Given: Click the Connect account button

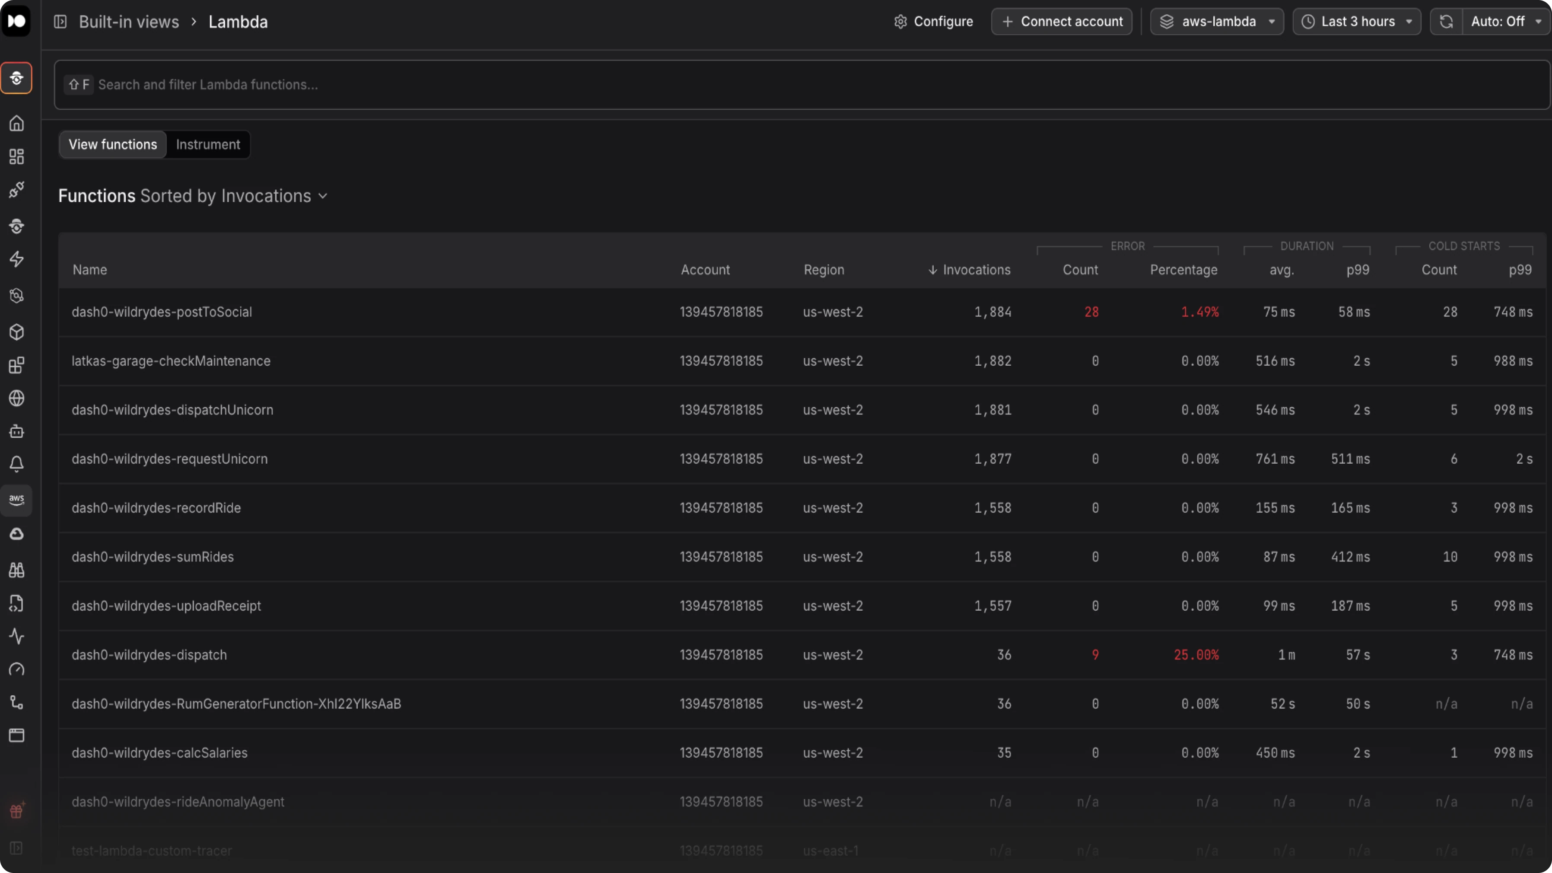Looking at the screenshot, I should 1062,22.
